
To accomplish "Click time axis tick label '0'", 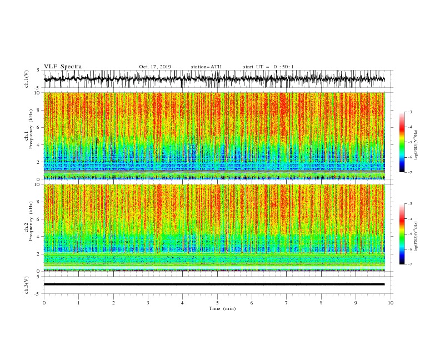I will [44, 303].
